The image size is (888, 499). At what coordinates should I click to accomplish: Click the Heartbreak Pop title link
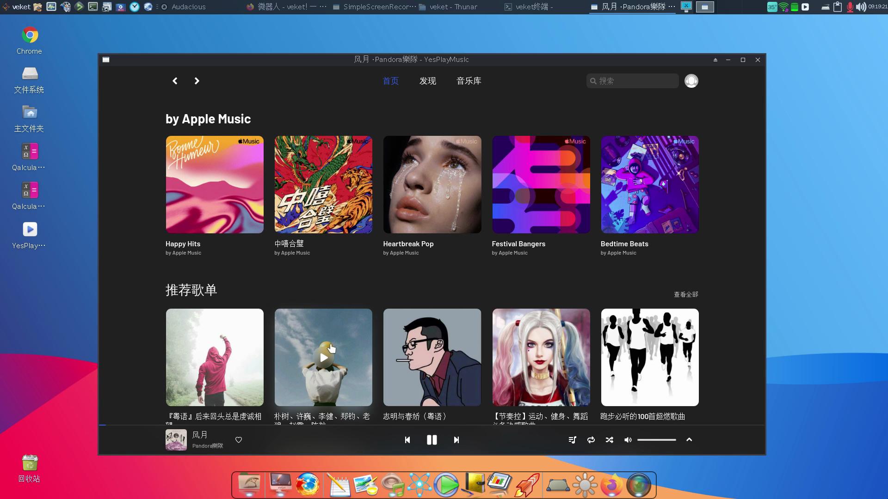tap(408, 244)
